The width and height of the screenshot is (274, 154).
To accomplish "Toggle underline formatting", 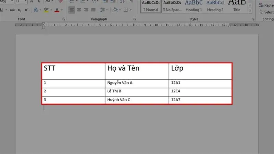I will [2, 10].
